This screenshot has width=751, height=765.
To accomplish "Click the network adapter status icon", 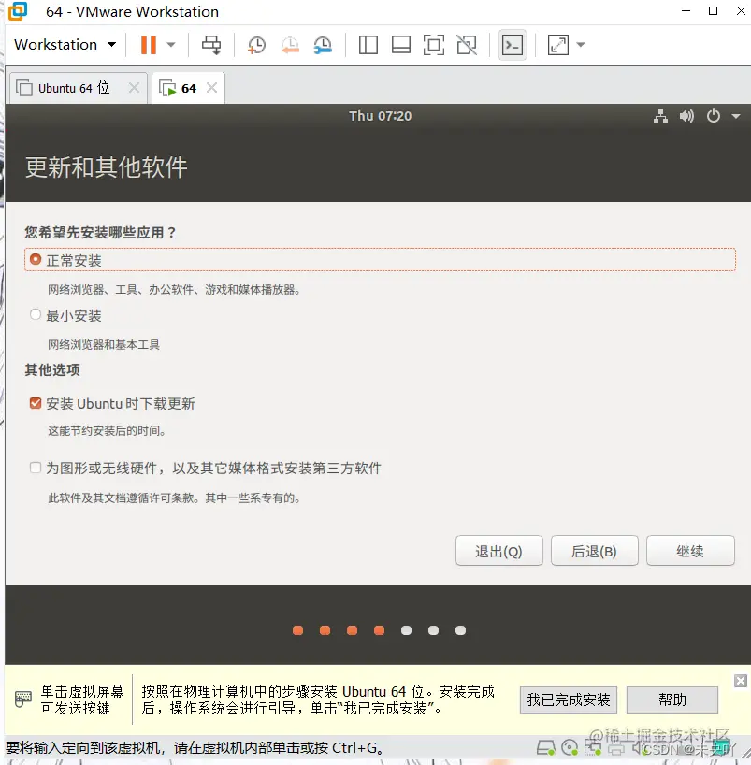I will tap(593, 747).
